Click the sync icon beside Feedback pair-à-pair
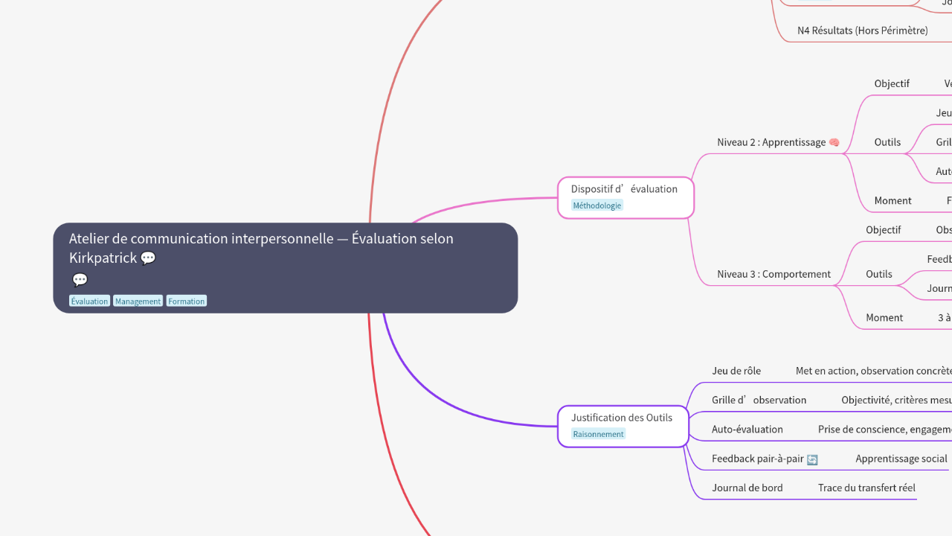952x536 pixels. click(x=812, y=459)
